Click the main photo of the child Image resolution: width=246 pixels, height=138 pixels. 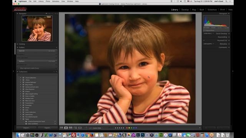point(130,69)
